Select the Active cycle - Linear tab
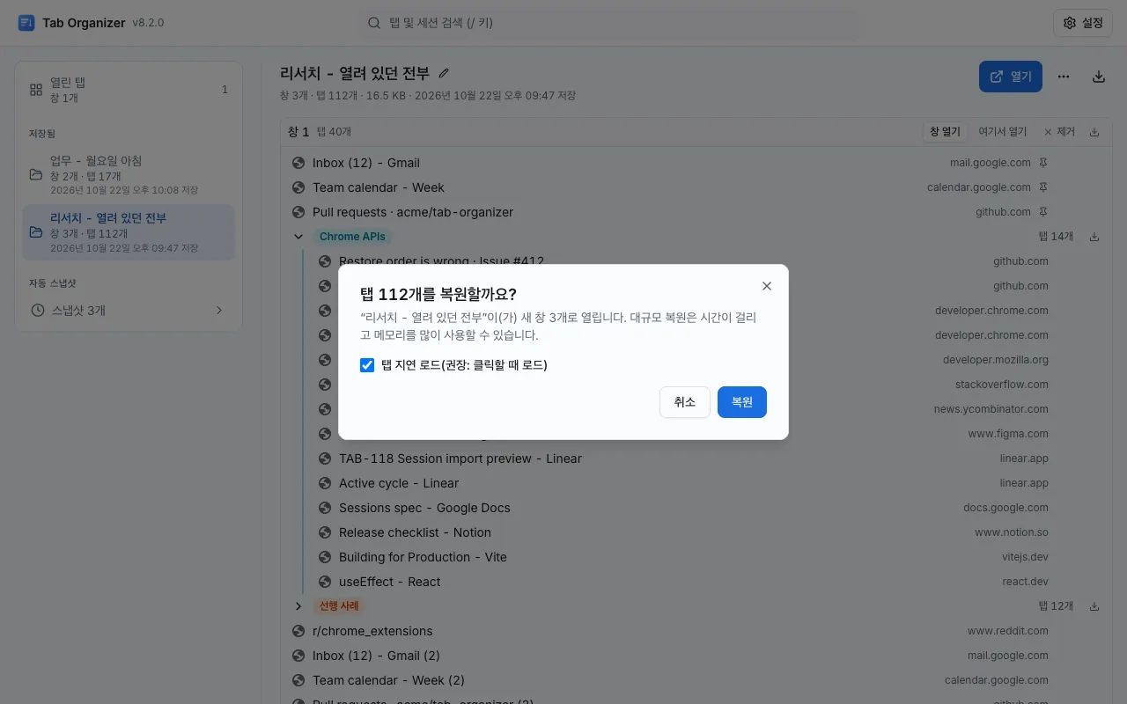Screen dimensions: 1127x704 click(x=709, y=483)
